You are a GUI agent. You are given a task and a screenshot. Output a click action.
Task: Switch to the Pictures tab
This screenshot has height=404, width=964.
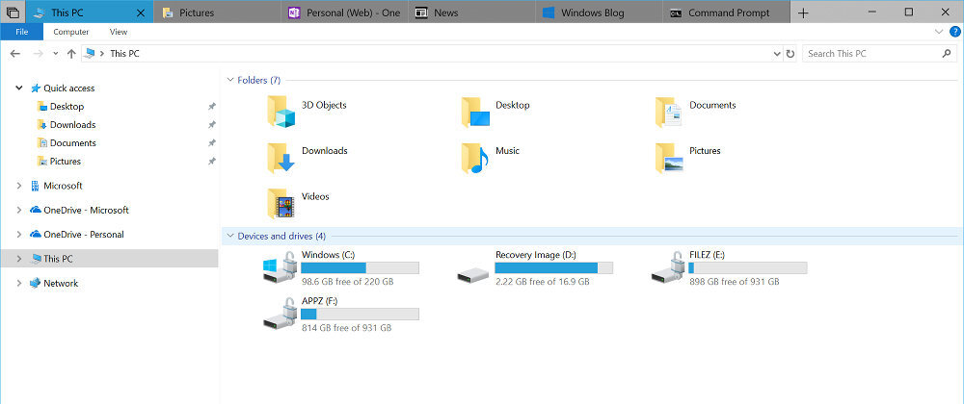tap(216, 13)
